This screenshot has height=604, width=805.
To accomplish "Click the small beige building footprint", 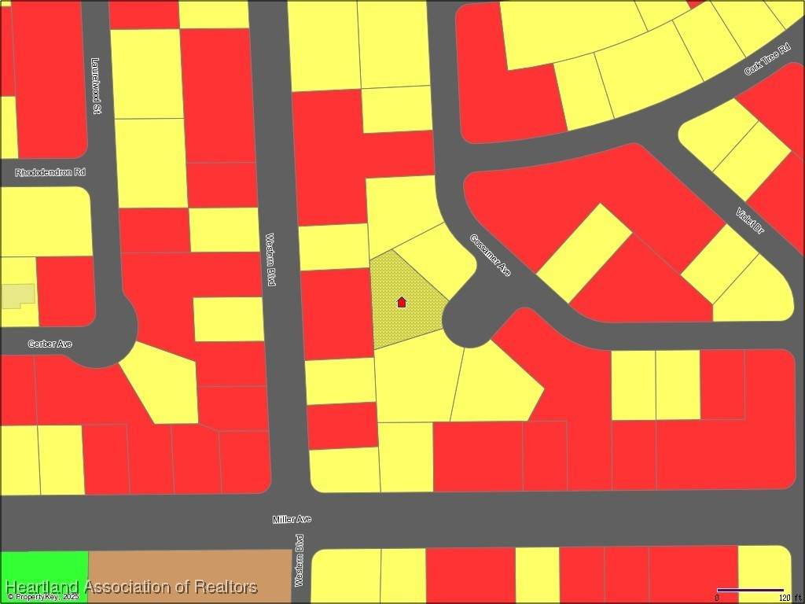I will [x=17, y=296].
